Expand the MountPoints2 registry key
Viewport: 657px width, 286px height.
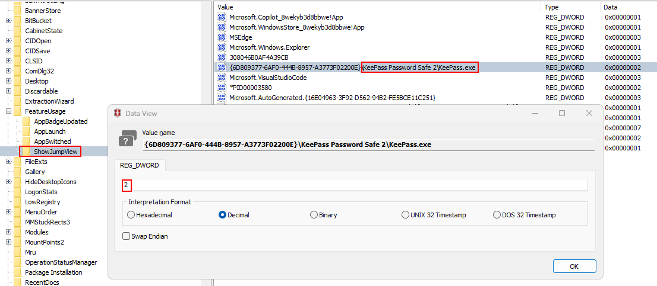[x=8, y=242]
